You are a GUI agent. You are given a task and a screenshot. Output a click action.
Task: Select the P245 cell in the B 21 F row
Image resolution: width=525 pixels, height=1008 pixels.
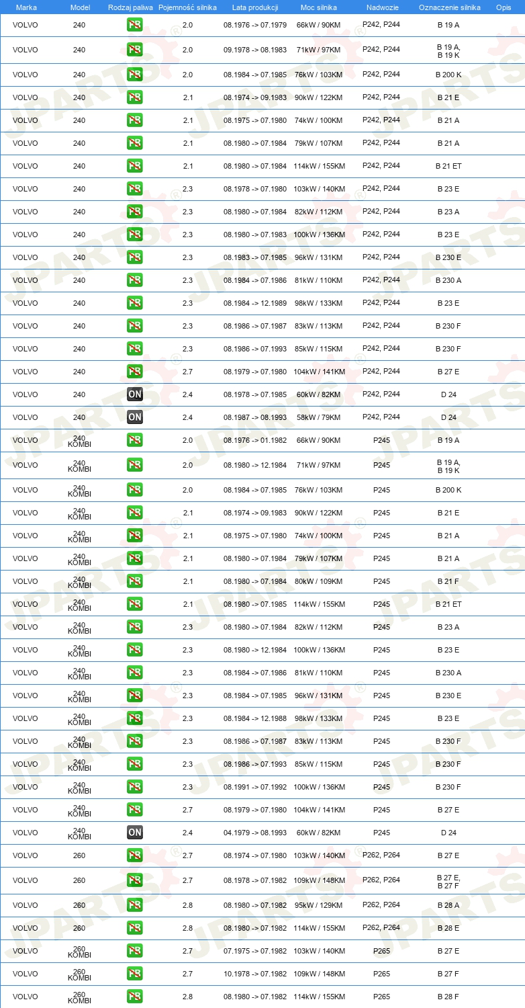(381, 581)
